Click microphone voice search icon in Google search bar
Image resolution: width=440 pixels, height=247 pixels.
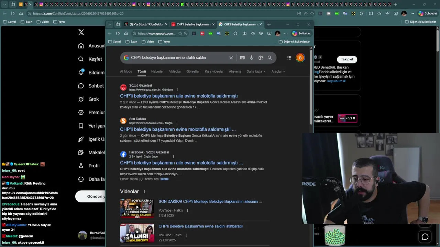(251, 58)
